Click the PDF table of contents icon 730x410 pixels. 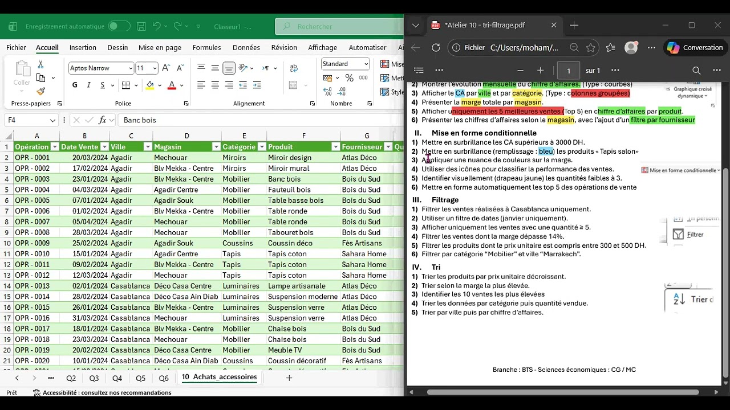pyautogui.click(x=419, y=70)
